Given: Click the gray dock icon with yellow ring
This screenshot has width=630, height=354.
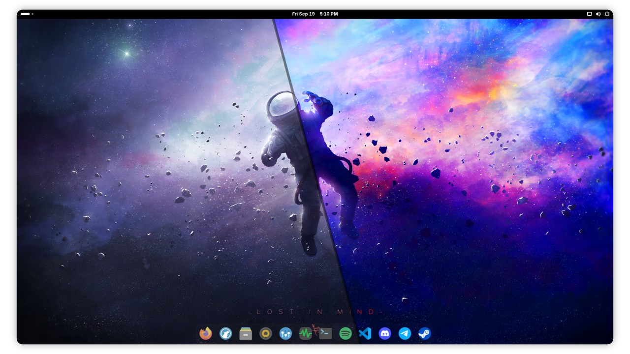Looking at the screenshot, I should tap(266, 333).
